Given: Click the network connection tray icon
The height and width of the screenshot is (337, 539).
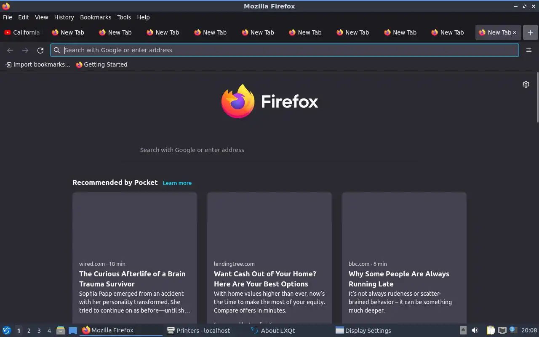Looking at the screenshot, I should coord(502,330).
